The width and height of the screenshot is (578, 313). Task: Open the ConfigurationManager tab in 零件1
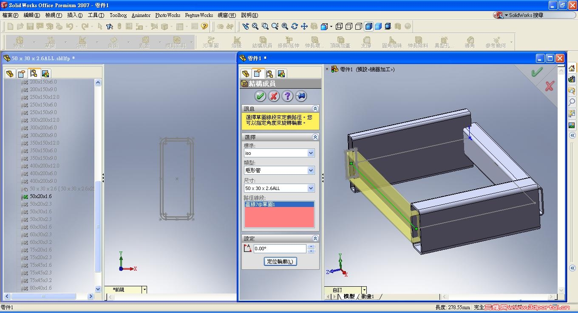tap(269, 73)
